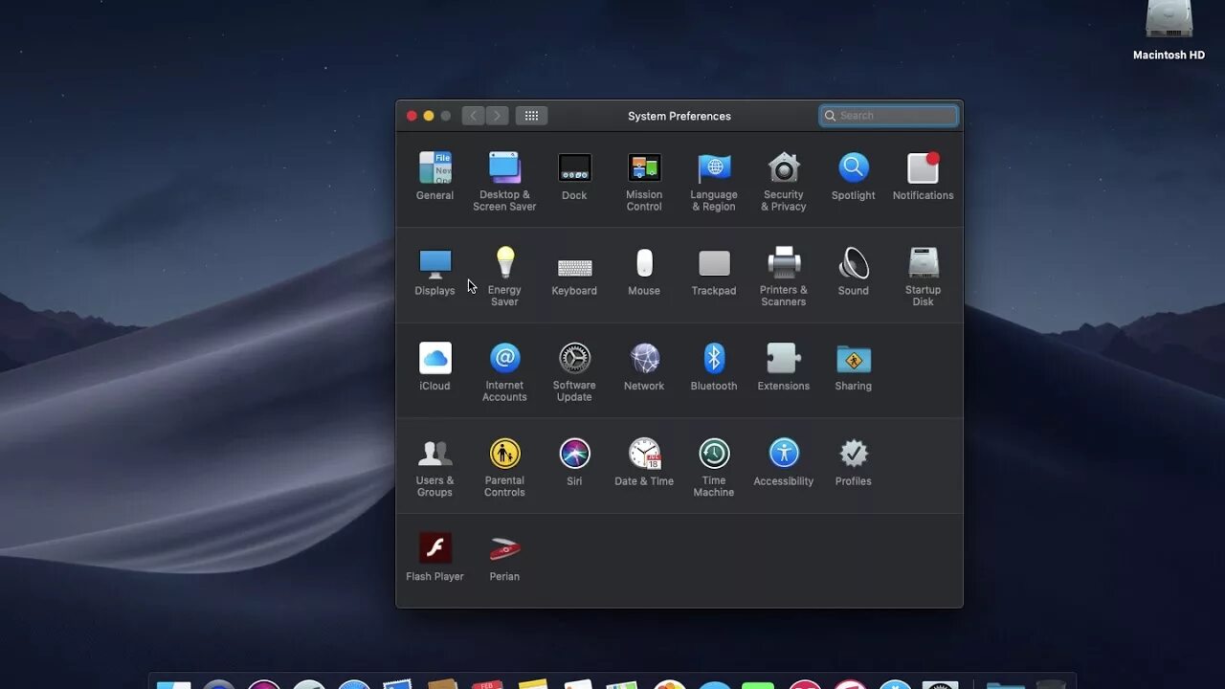Minimize the System Preferences window
This screenshot has width=1225, height=689.
(429, 116)
